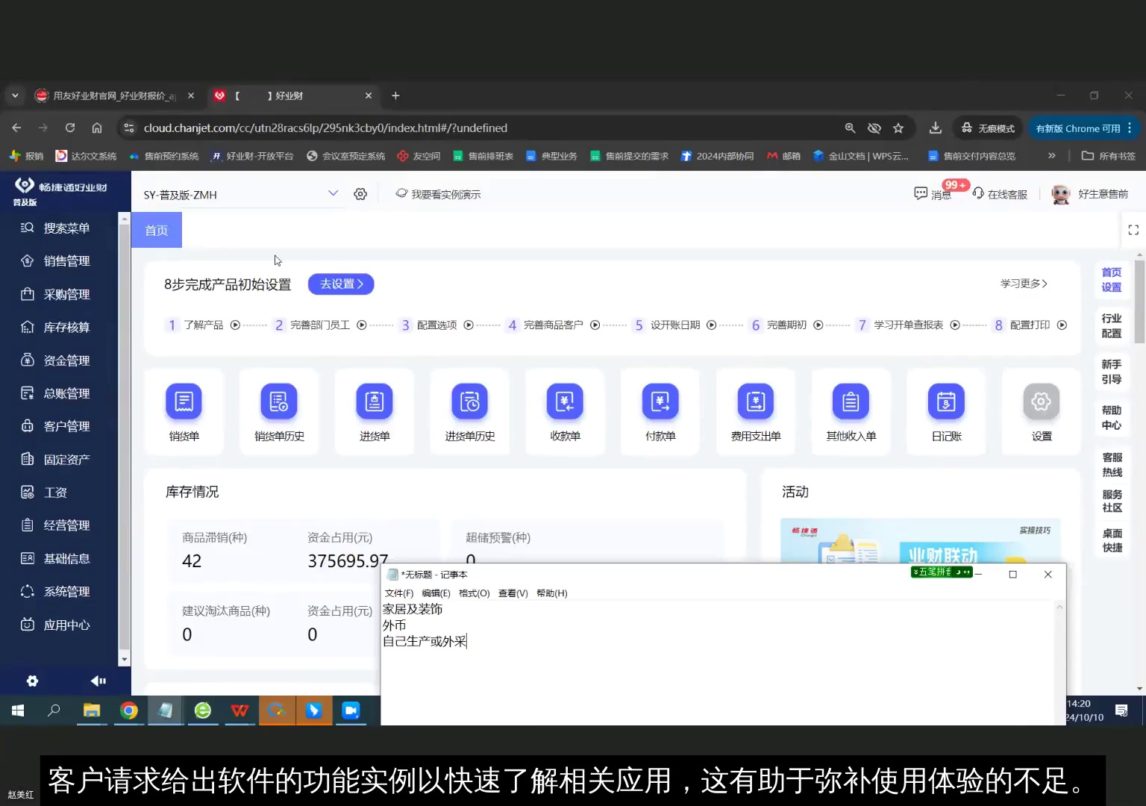The height and width of the screenshot is (806, 1146).
Task: Open 新手引导 in right panel
Action: coord(1112,372)
